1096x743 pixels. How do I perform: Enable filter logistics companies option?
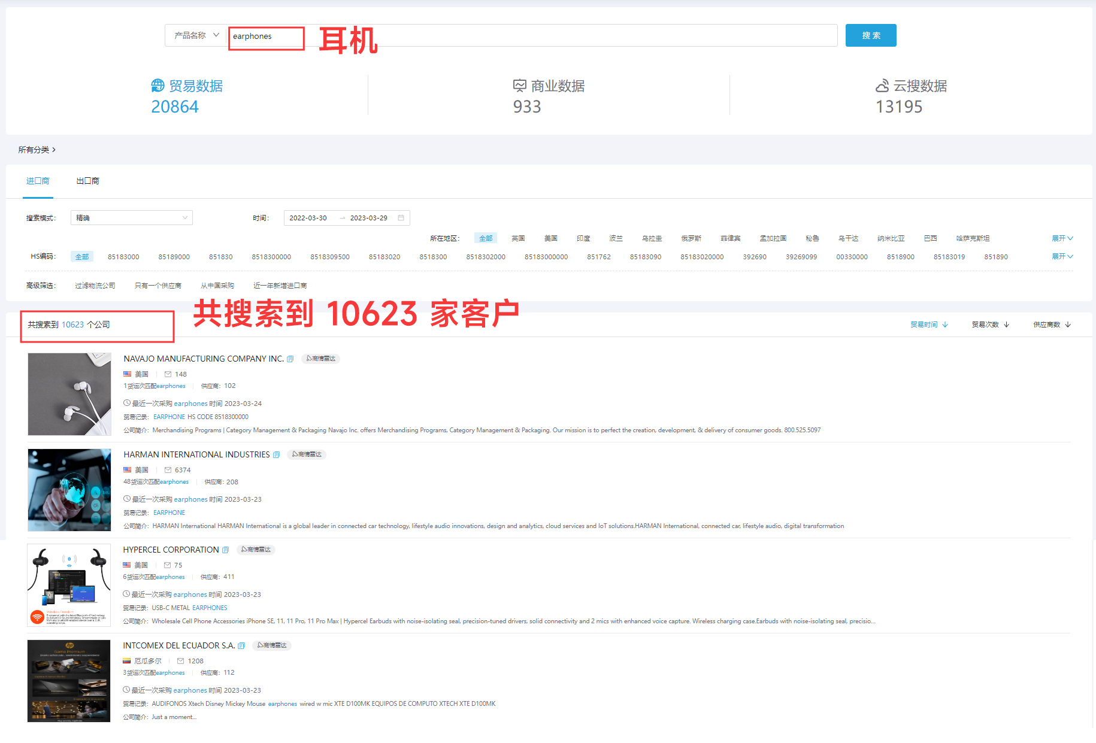click(x=95, y=286)
